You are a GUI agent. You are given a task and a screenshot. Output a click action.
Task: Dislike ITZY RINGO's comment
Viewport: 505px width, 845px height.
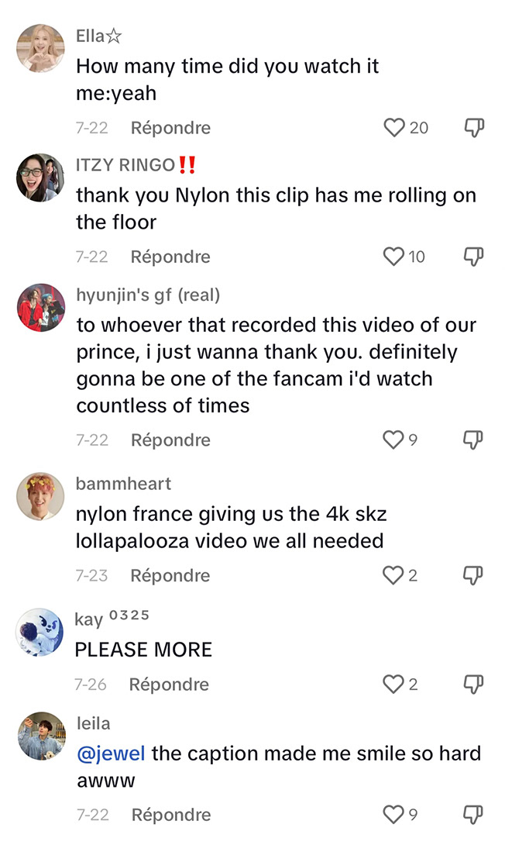coord(474,257)
